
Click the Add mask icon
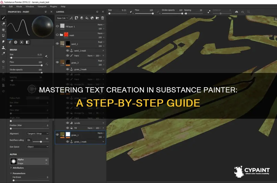click(77, 18)
